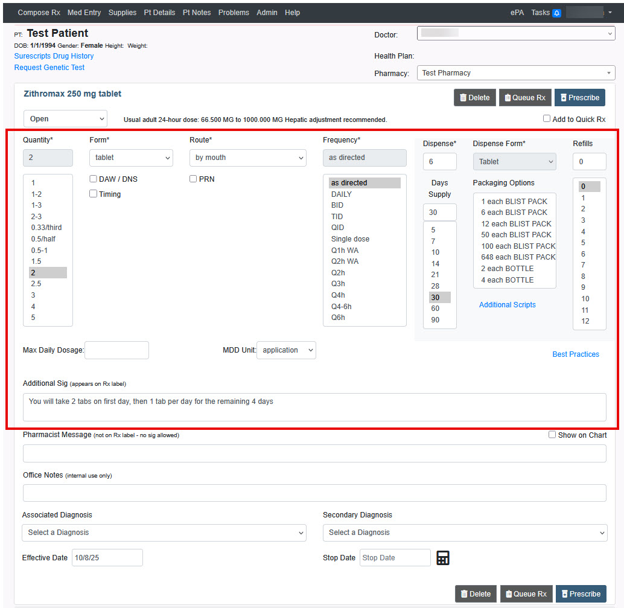Image resolution: width=624 pixels, height=608 pixels.
Task: Enable the DAW / DNS checkbox
Action: [x=94, y=179]
